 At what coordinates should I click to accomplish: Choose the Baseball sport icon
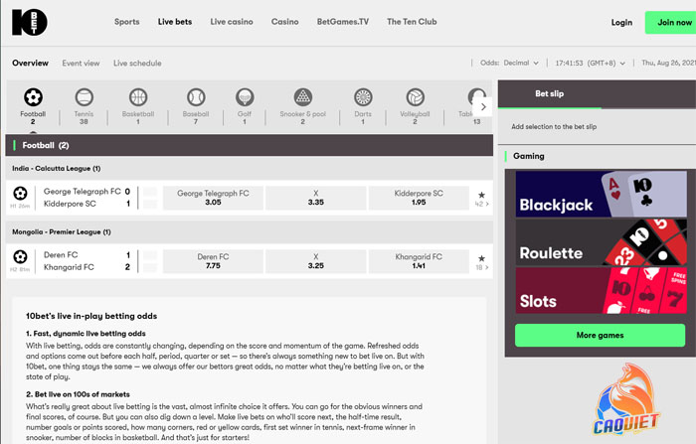pyautogui.click(x=196, y=97)
